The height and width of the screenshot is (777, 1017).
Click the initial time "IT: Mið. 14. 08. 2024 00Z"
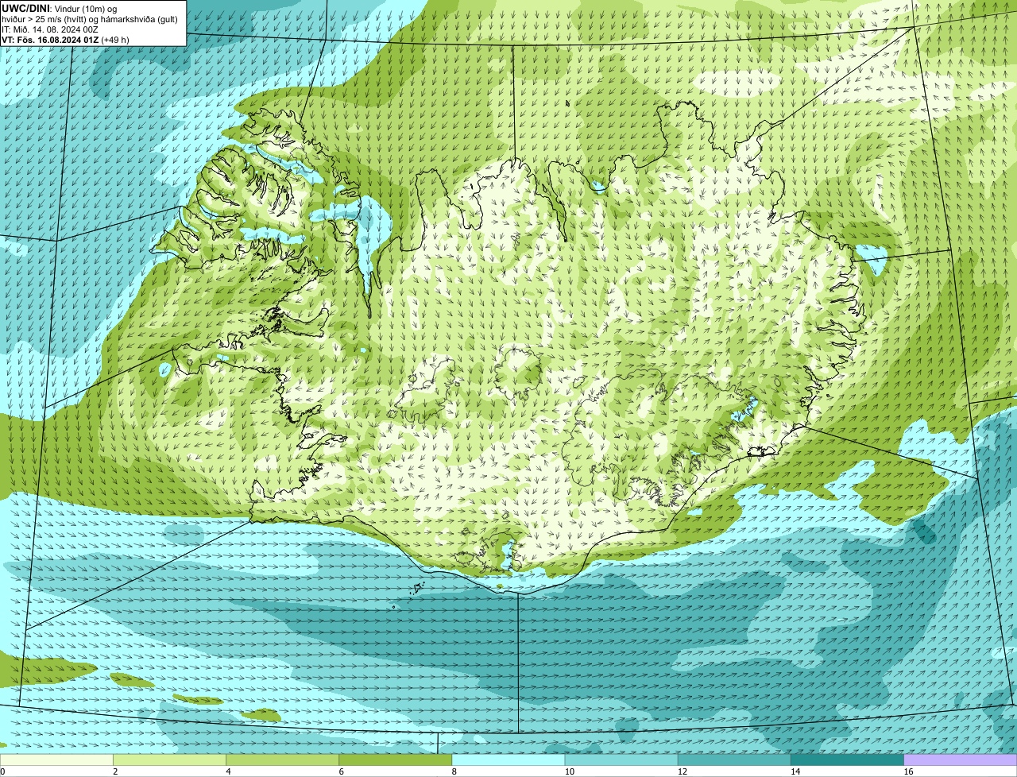50,29
